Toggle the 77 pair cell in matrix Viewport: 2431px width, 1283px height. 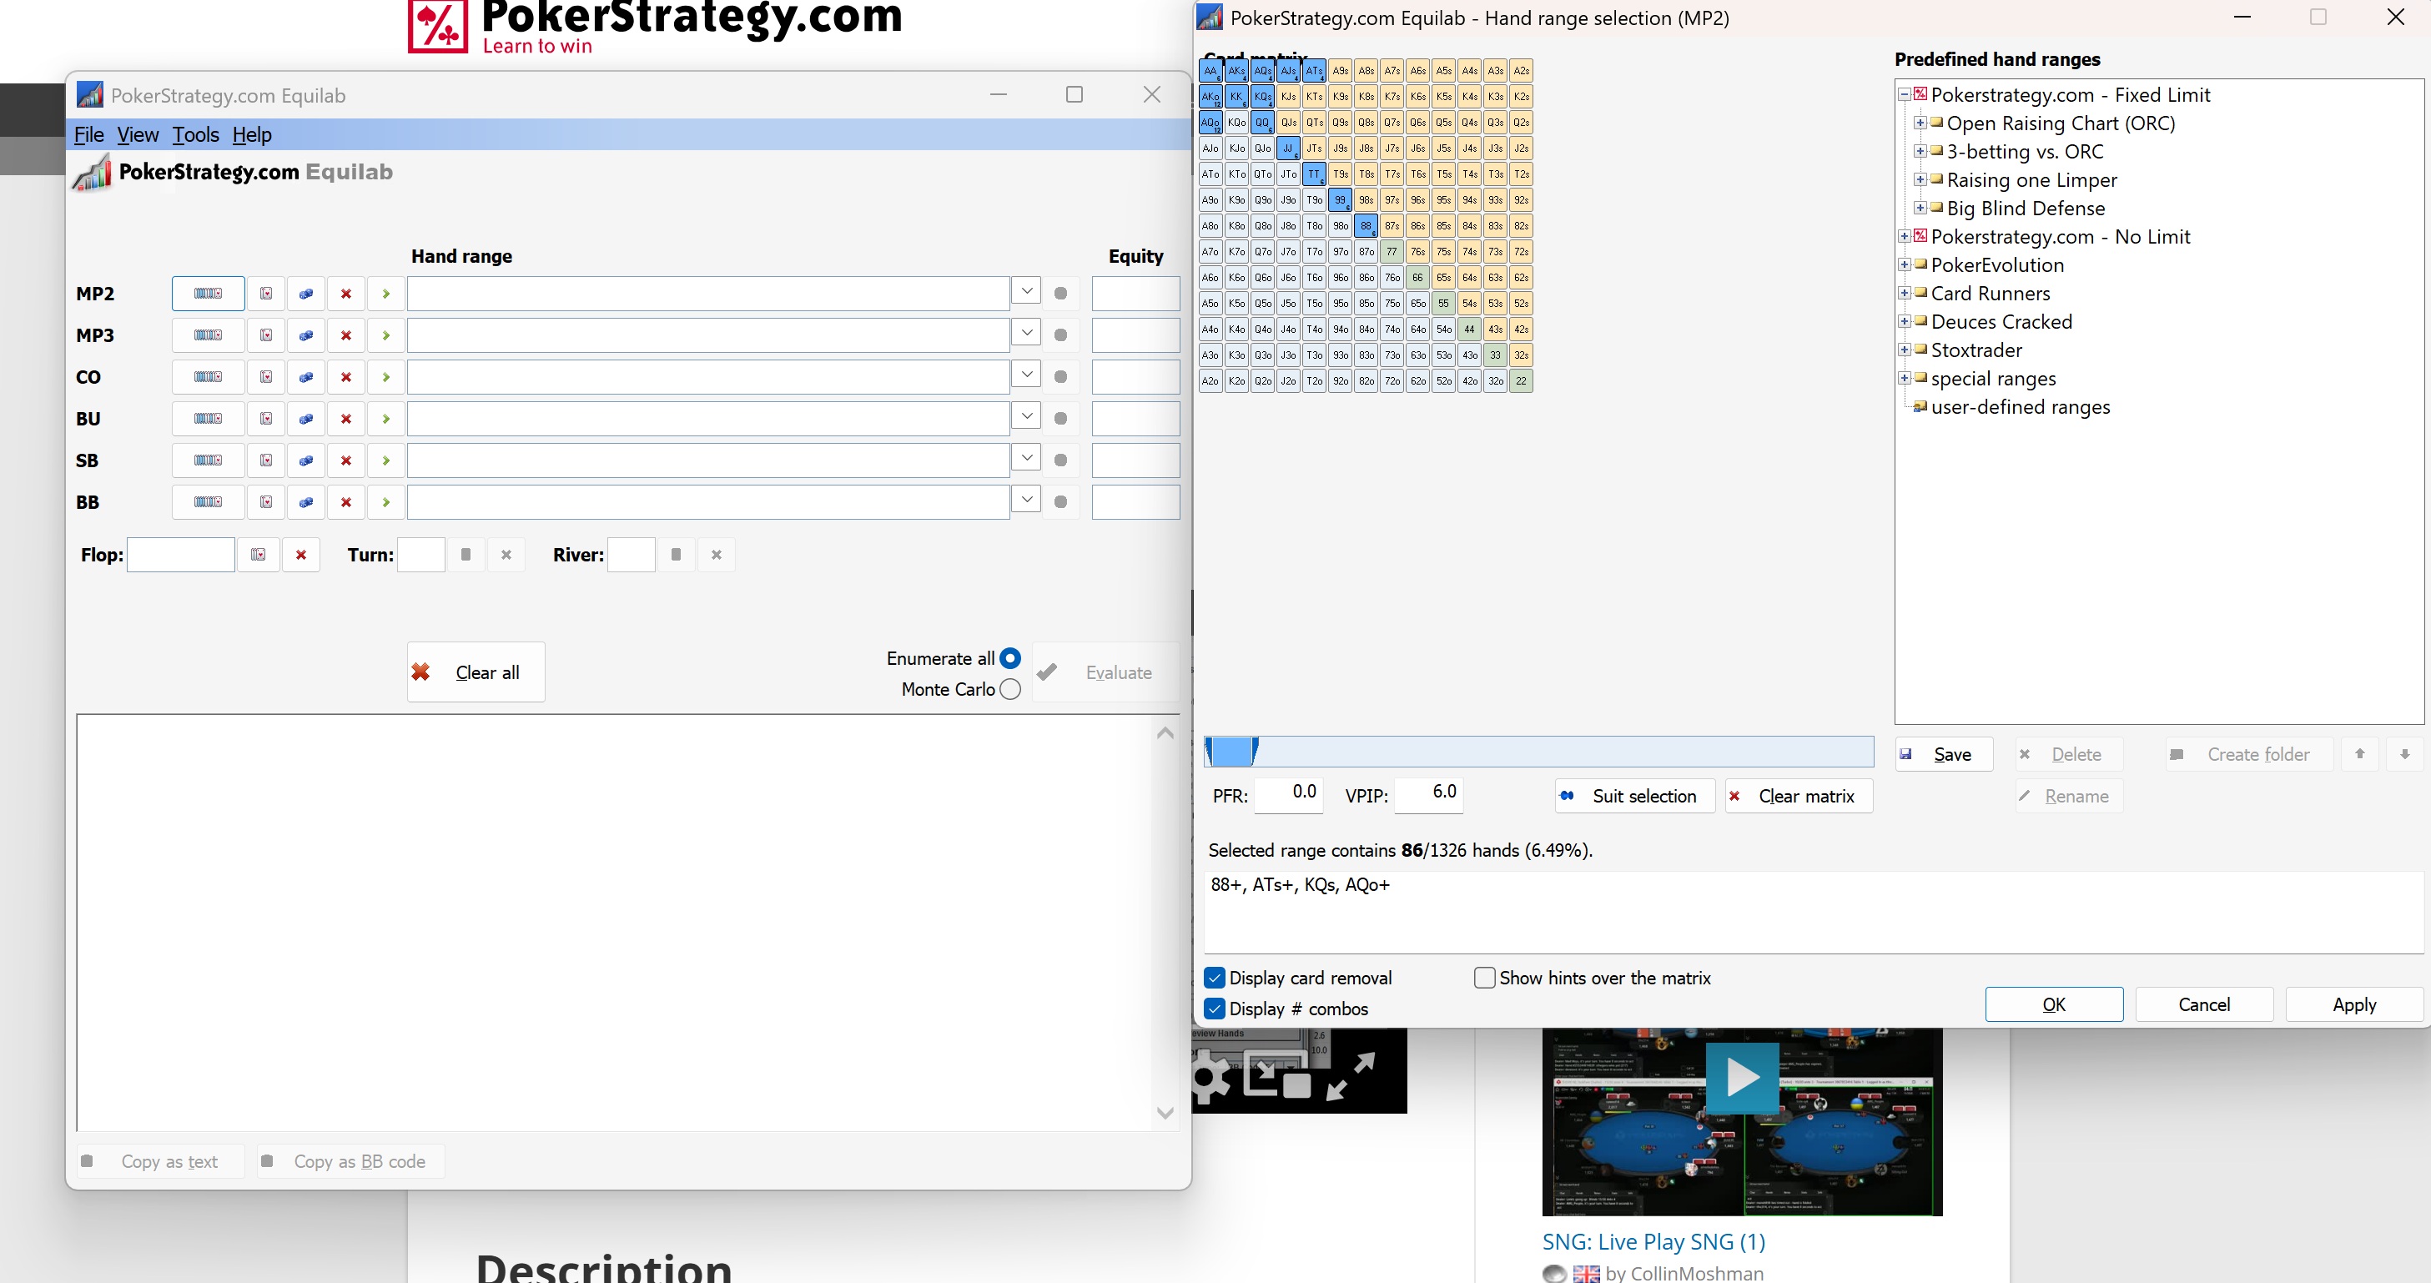coord(1392,252)
